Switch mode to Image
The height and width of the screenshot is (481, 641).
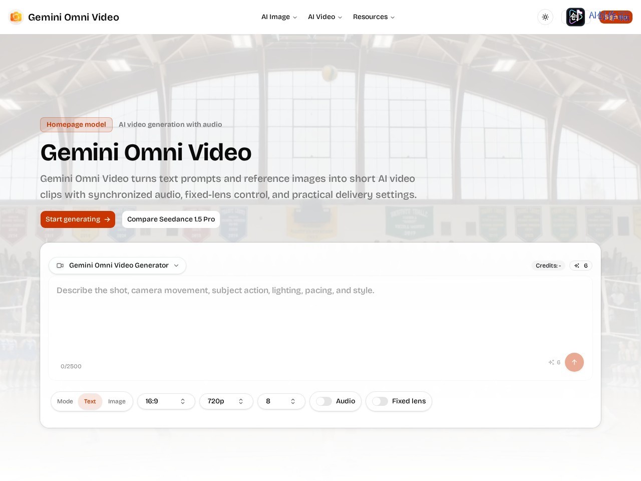click(x=117, y=401)
